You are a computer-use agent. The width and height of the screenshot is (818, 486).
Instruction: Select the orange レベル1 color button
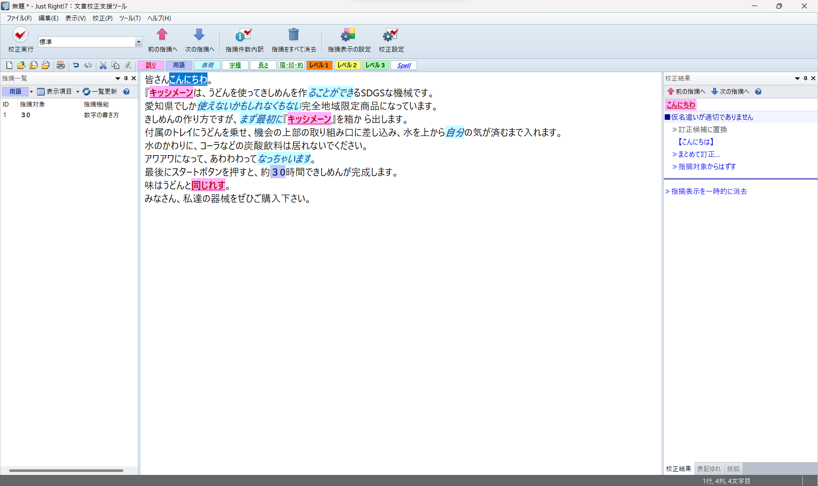pyautogui.click(x=319, y=65)
